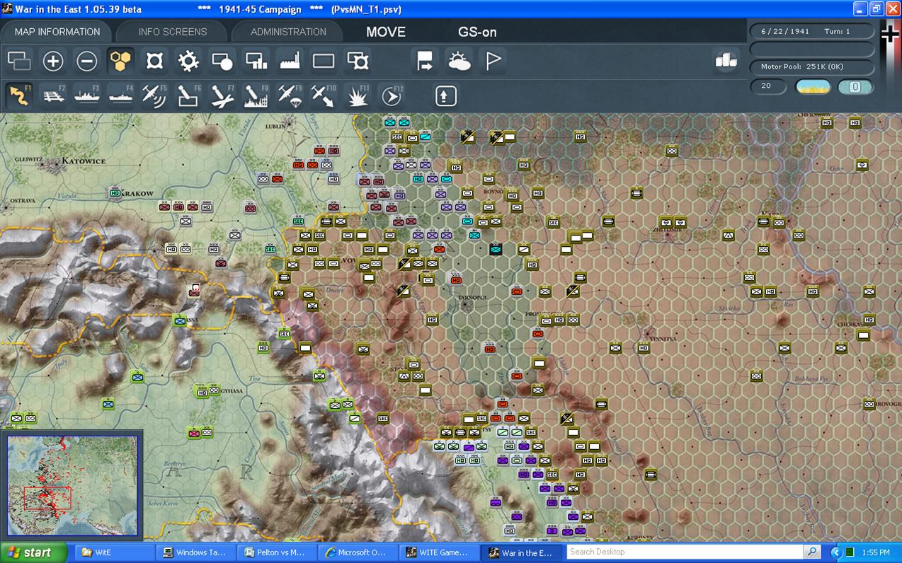Toggle the factory display icon

point(290,62)
